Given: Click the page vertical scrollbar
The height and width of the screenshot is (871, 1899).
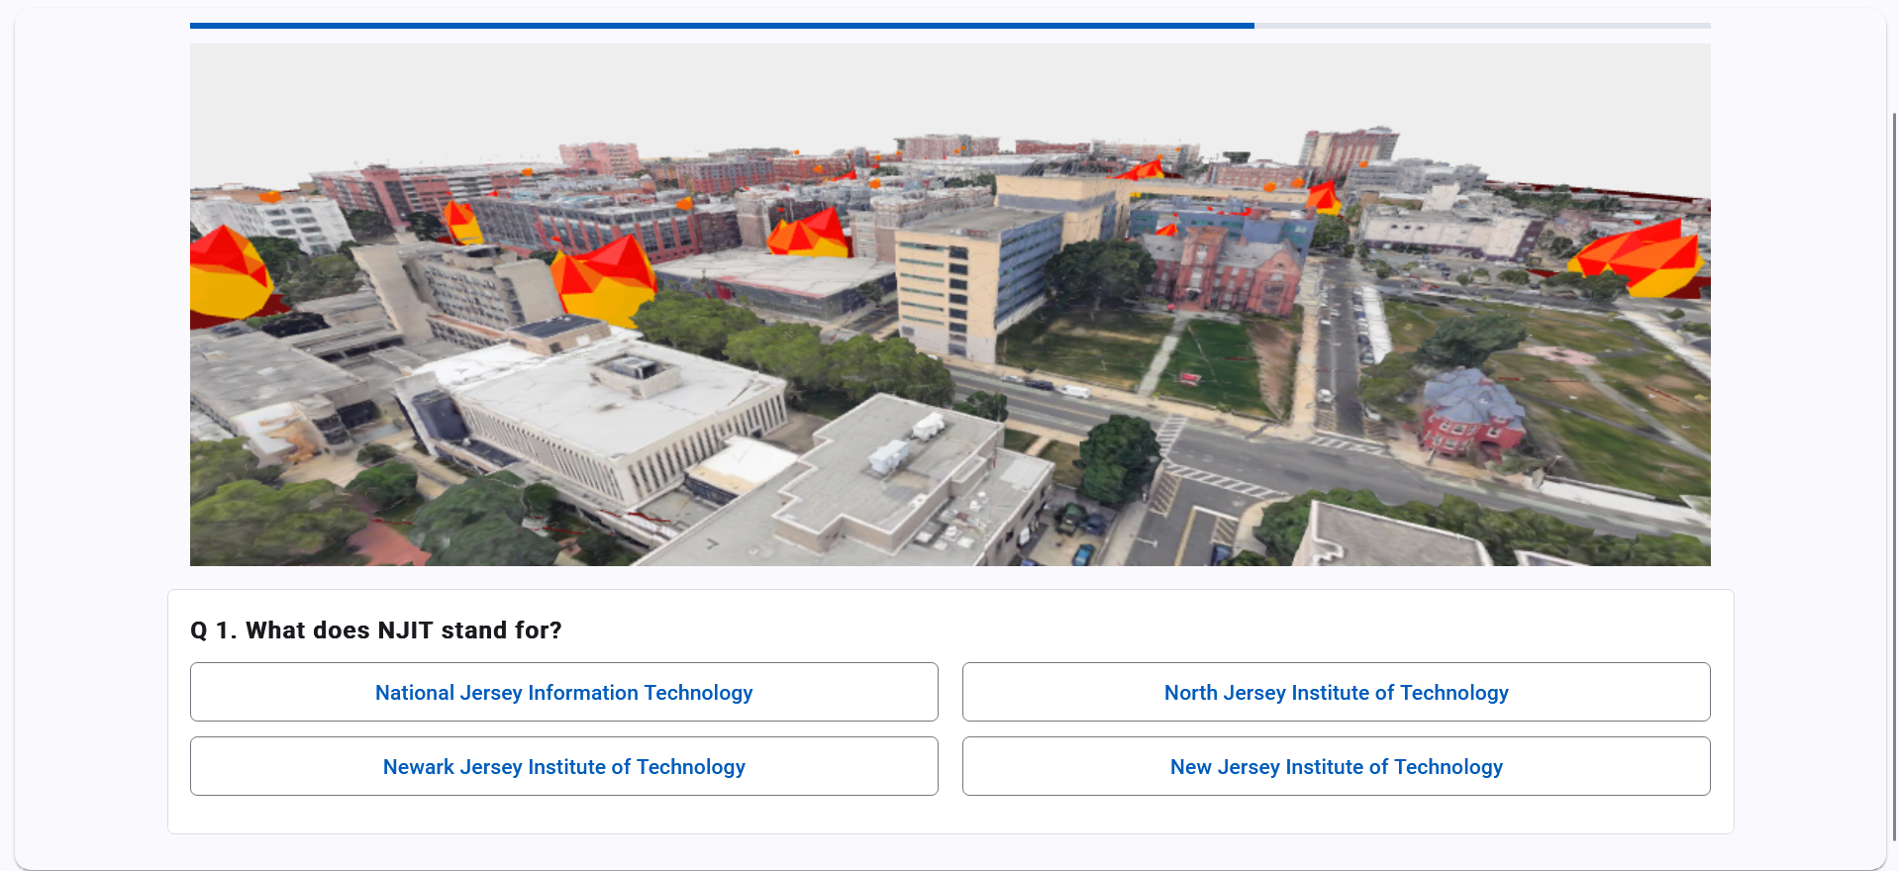Looking at the screenshot, I should tap(1894, 475).
